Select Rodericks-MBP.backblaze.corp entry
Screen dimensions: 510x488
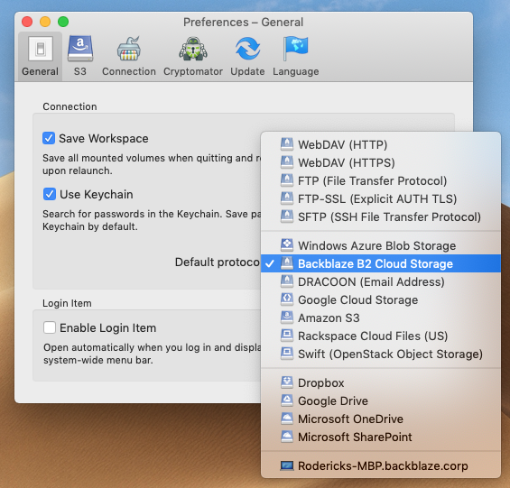[381, 465]
